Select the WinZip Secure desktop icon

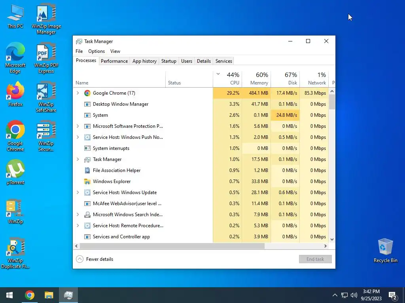click(46, 136)
